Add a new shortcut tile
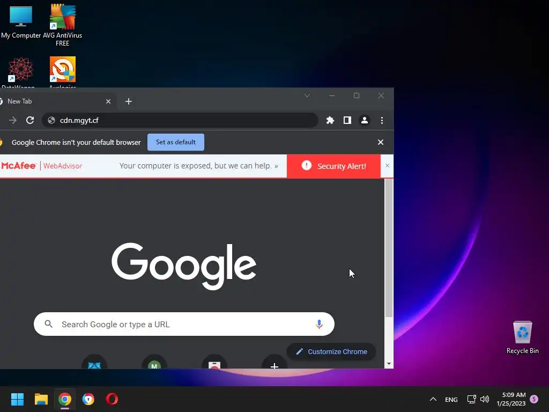This screenshot has height=412, width=549. coord(274,363)
